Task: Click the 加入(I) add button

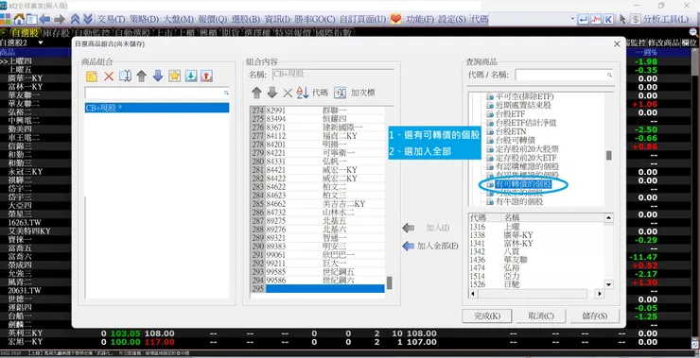Action: click(x=426, y=228)
